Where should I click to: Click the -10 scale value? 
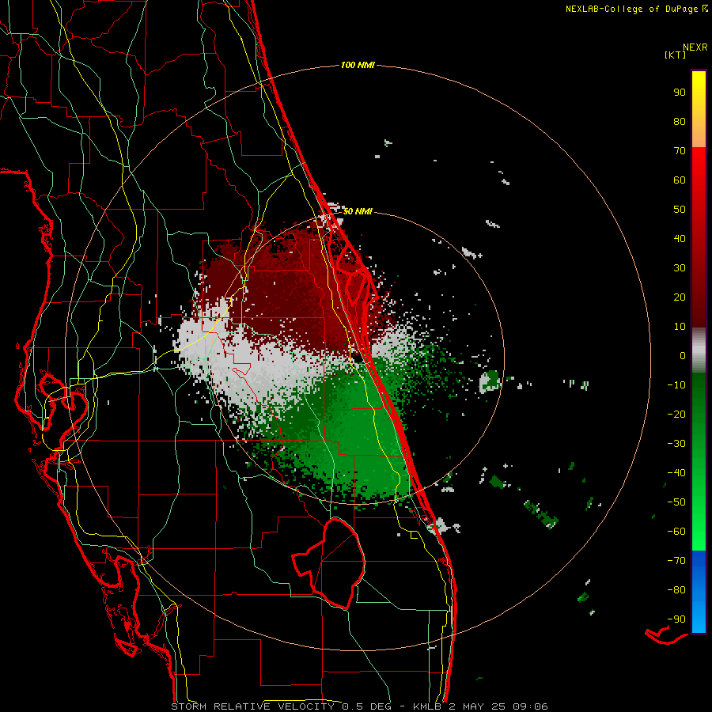pos(676,385)
